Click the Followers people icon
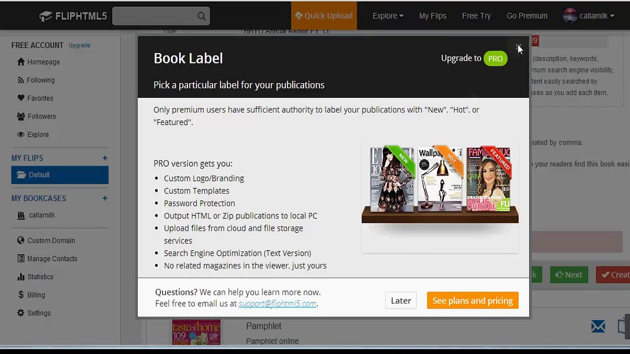The width and height of the screenshot is (630, 354). click(21, 117)
